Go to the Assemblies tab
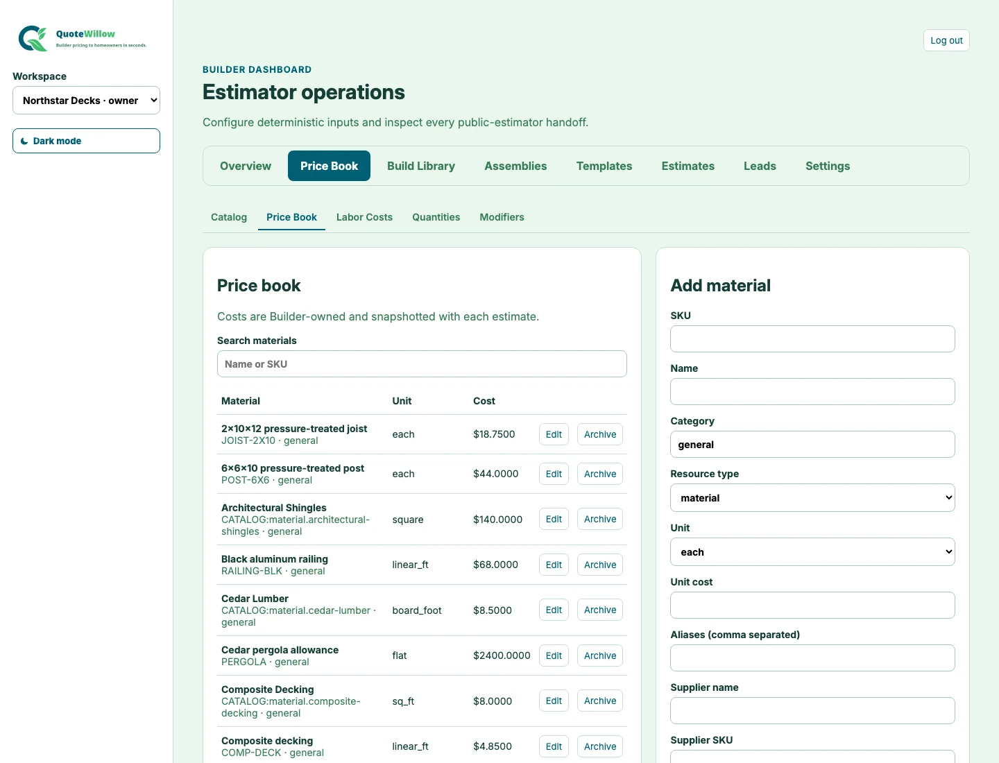Viewport: 999px width, 763px height. tap(515, 166)
